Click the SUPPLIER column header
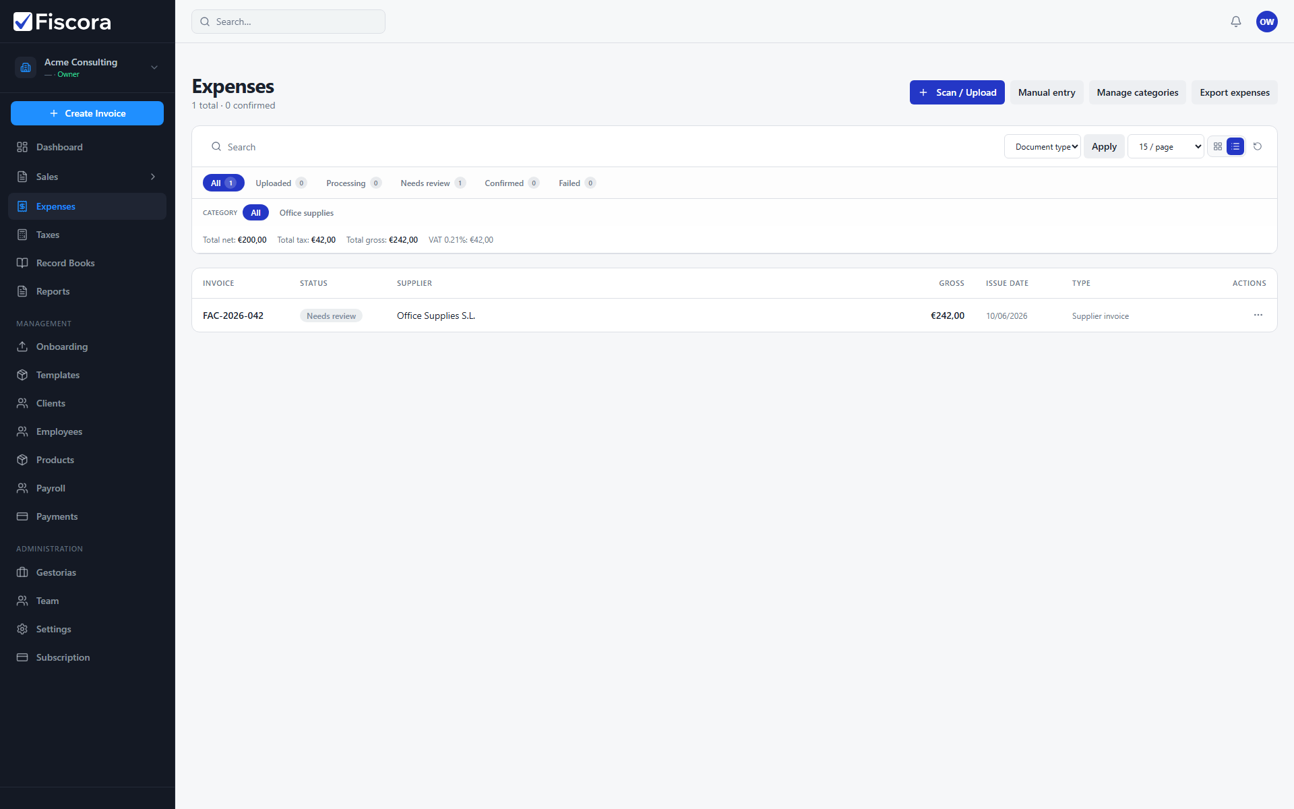The height and width of the screenshot is (809, 1294). (414, 283)
